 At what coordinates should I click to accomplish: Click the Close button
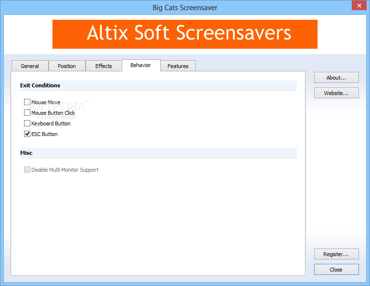(336, 270)
